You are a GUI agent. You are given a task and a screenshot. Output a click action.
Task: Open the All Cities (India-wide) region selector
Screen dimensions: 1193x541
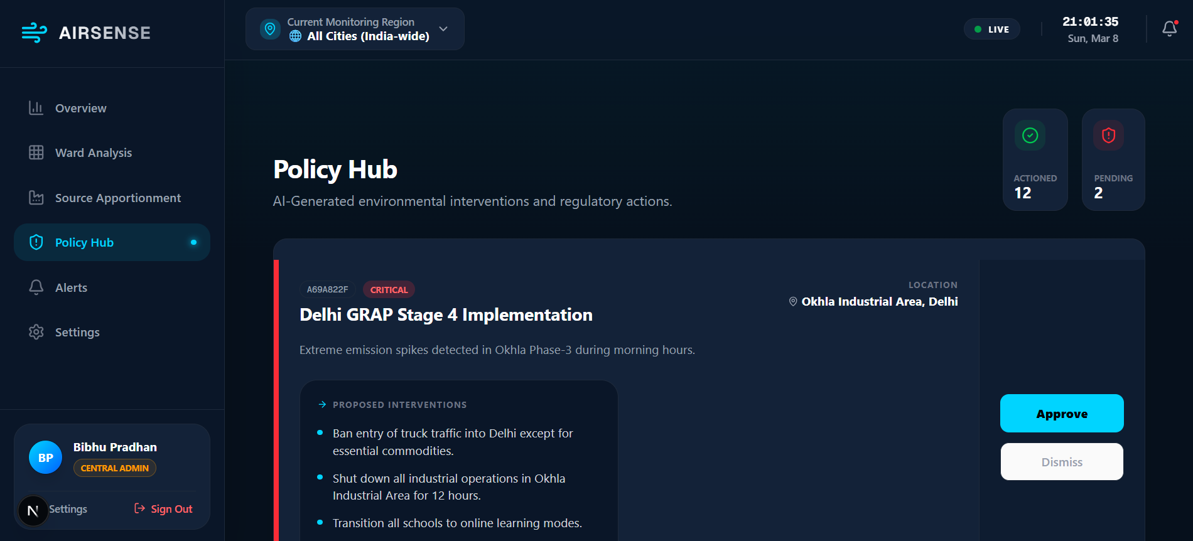[x=355, y=29]
